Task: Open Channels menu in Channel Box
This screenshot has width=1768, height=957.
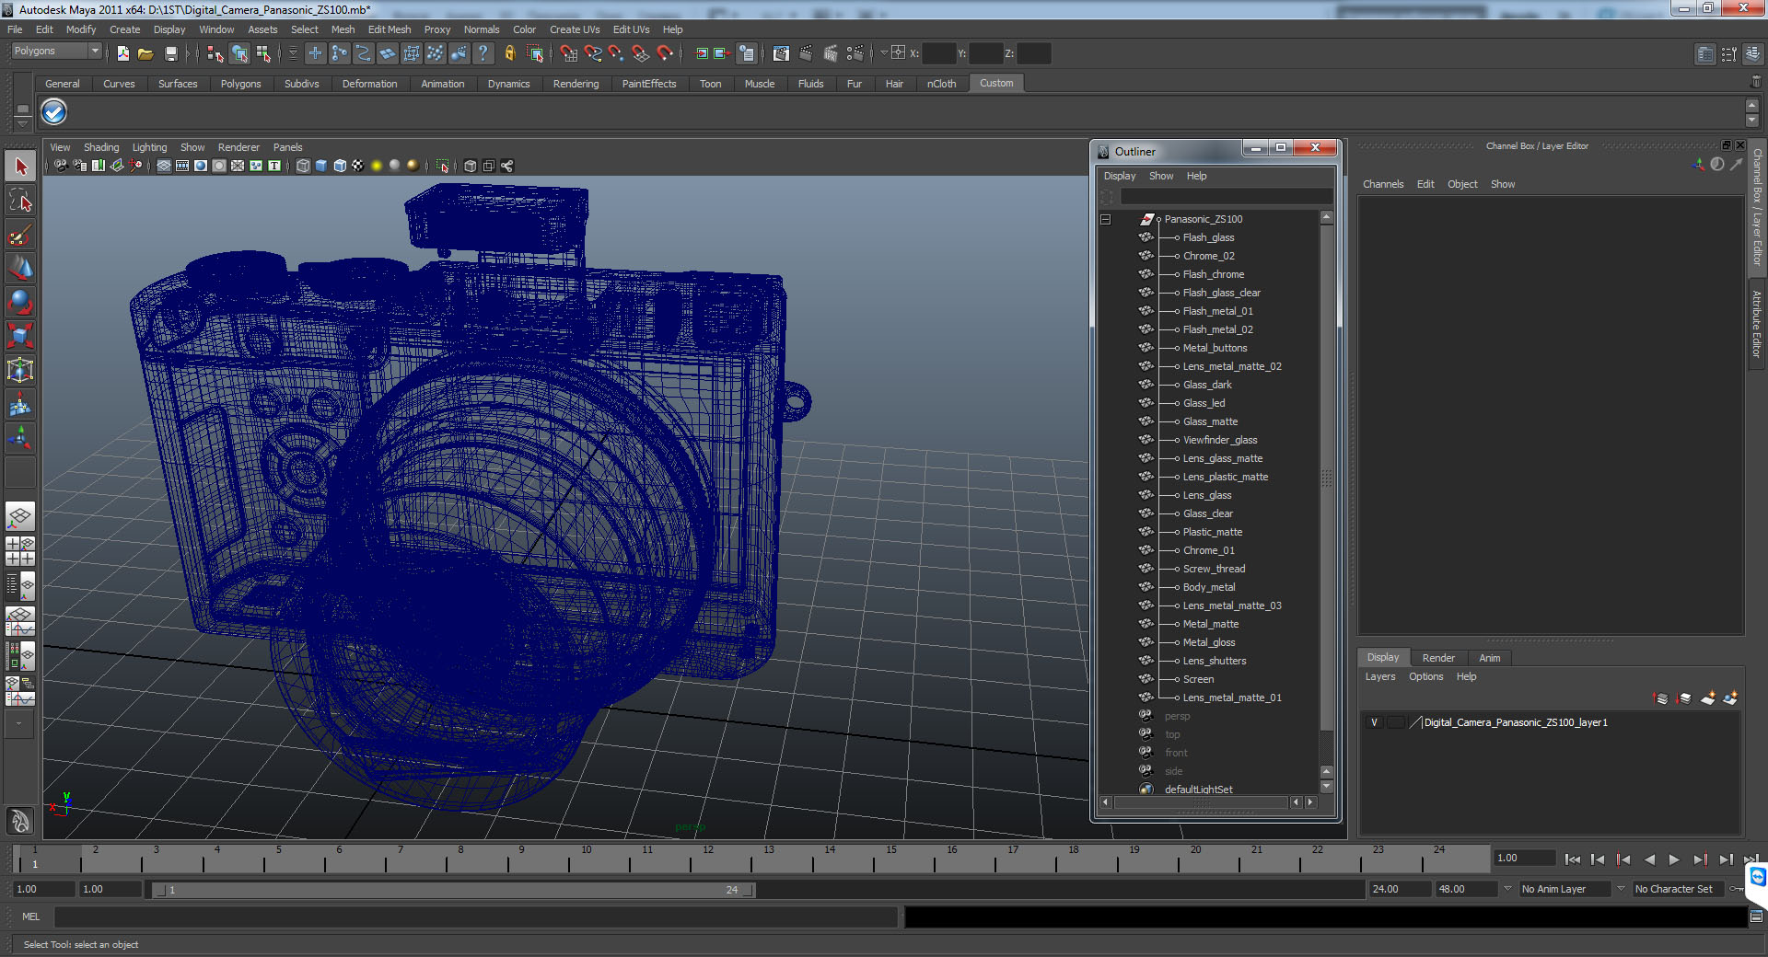Action: [1383, 184]
